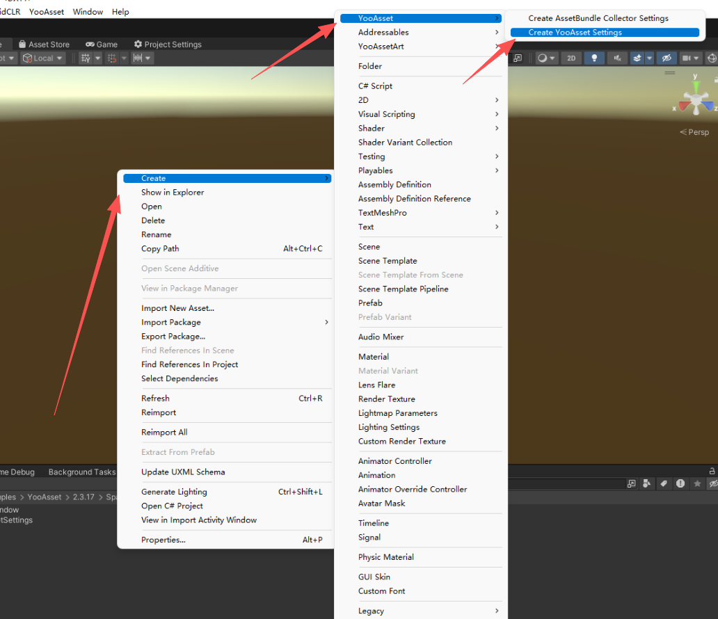The image size is (718, 619).
Task: Click the favorites star icon in Project panel
Action: click(x=697, y=483)
